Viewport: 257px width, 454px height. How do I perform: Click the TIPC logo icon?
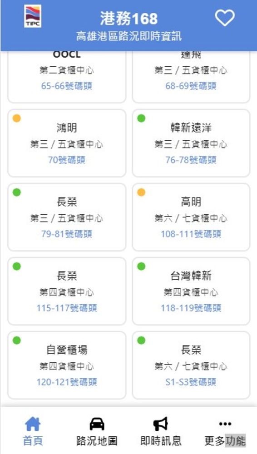click(x=33, y=16)
